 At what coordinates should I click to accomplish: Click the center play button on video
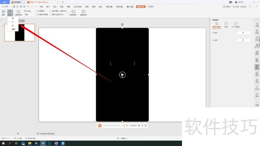(122, 75)
